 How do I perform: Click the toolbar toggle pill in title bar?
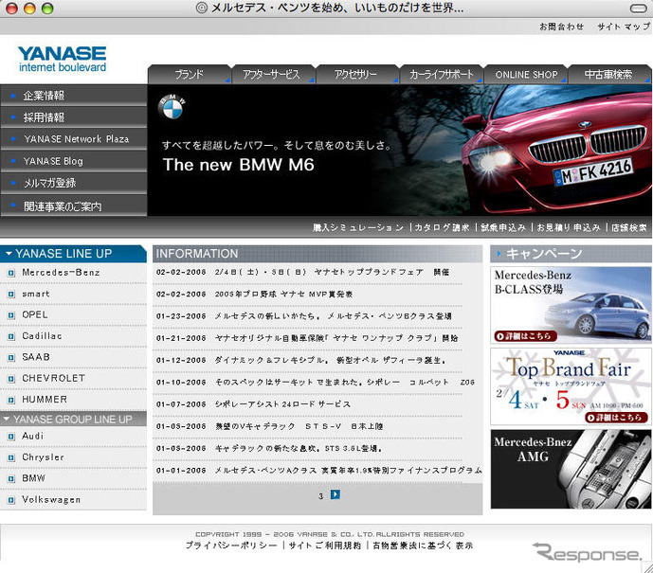tap(639, 9)
